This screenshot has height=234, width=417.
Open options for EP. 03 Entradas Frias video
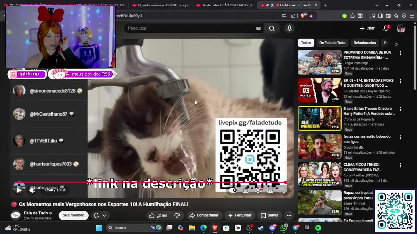click(x=400, y=81)
